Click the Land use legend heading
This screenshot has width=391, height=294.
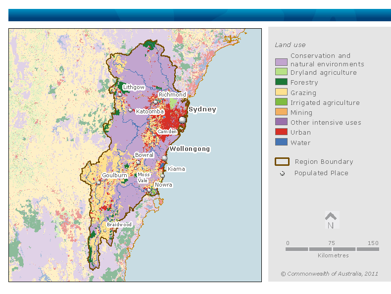point(290,45)
